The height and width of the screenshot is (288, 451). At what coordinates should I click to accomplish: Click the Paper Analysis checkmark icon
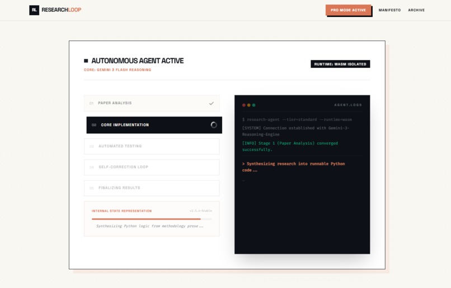(x=212, y=103)
